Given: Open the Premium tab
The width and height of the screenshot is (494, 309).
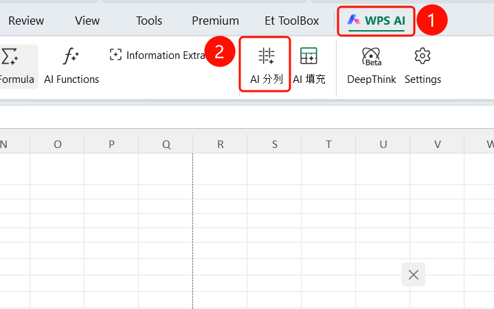Looking at the screenshot, I should pos(216,21).
